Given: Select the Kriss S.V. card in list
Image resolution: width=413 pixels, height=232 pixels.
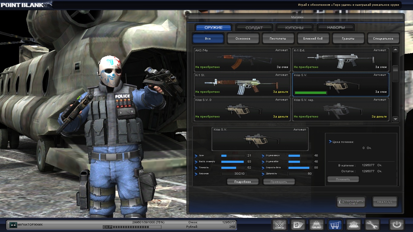Looking at the screenshot, I should 340,84.
